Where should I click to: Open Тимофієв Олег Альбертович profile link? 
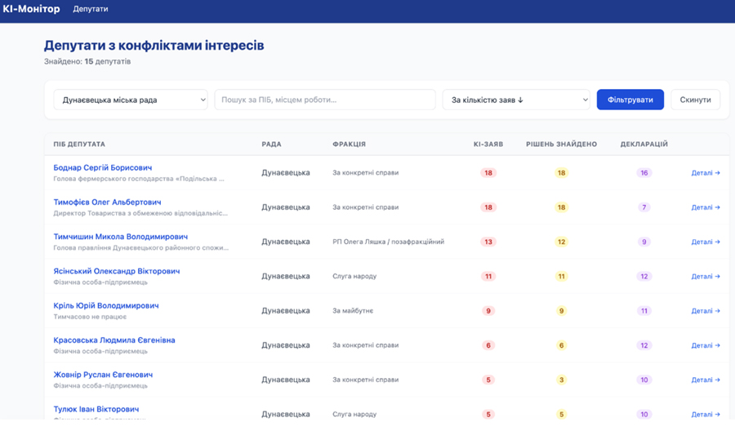coord(107,202)
